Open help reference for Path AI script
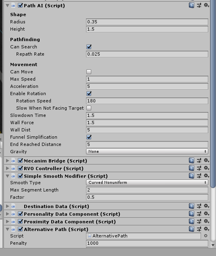 [x=191, y=6]
